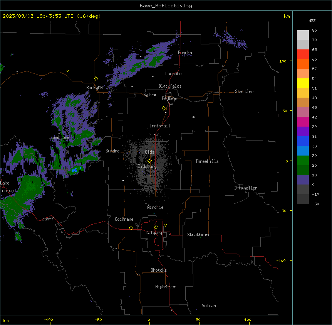Select the Strathmore label
This screenshot has height=325, width=332.
199,235
